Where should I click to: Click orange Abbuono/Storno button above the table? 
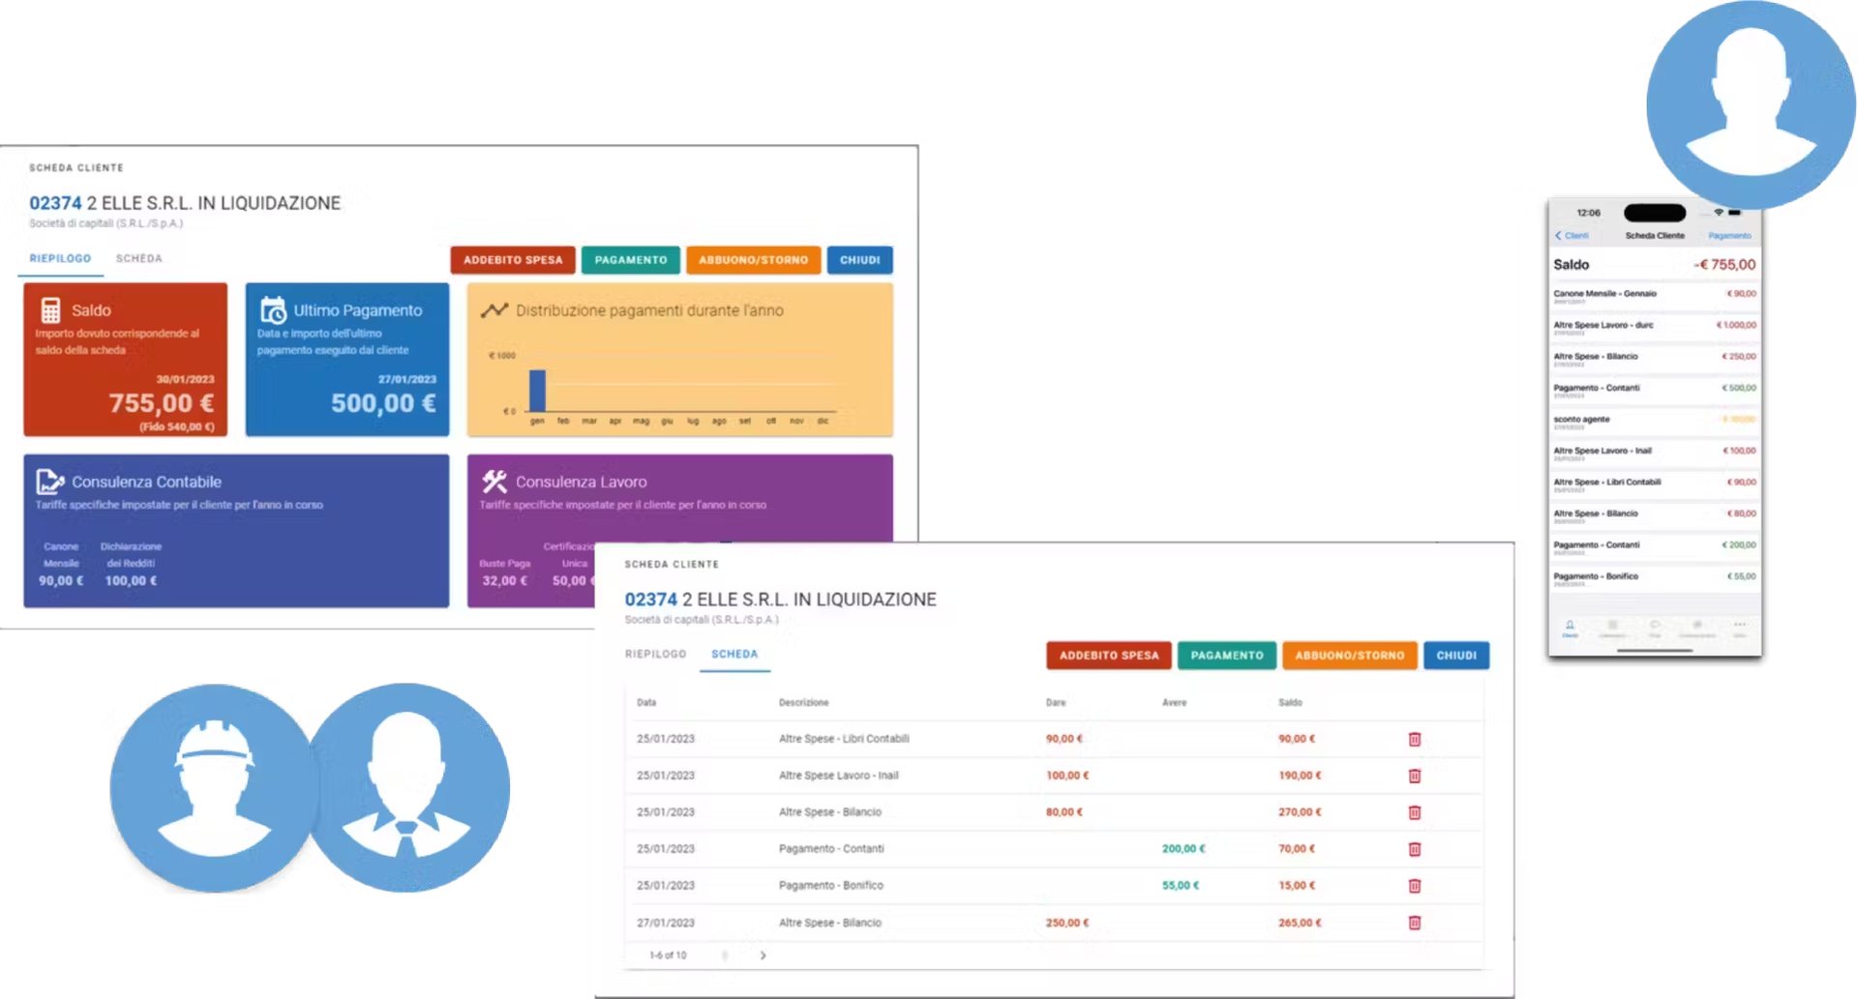[1350, 656]
